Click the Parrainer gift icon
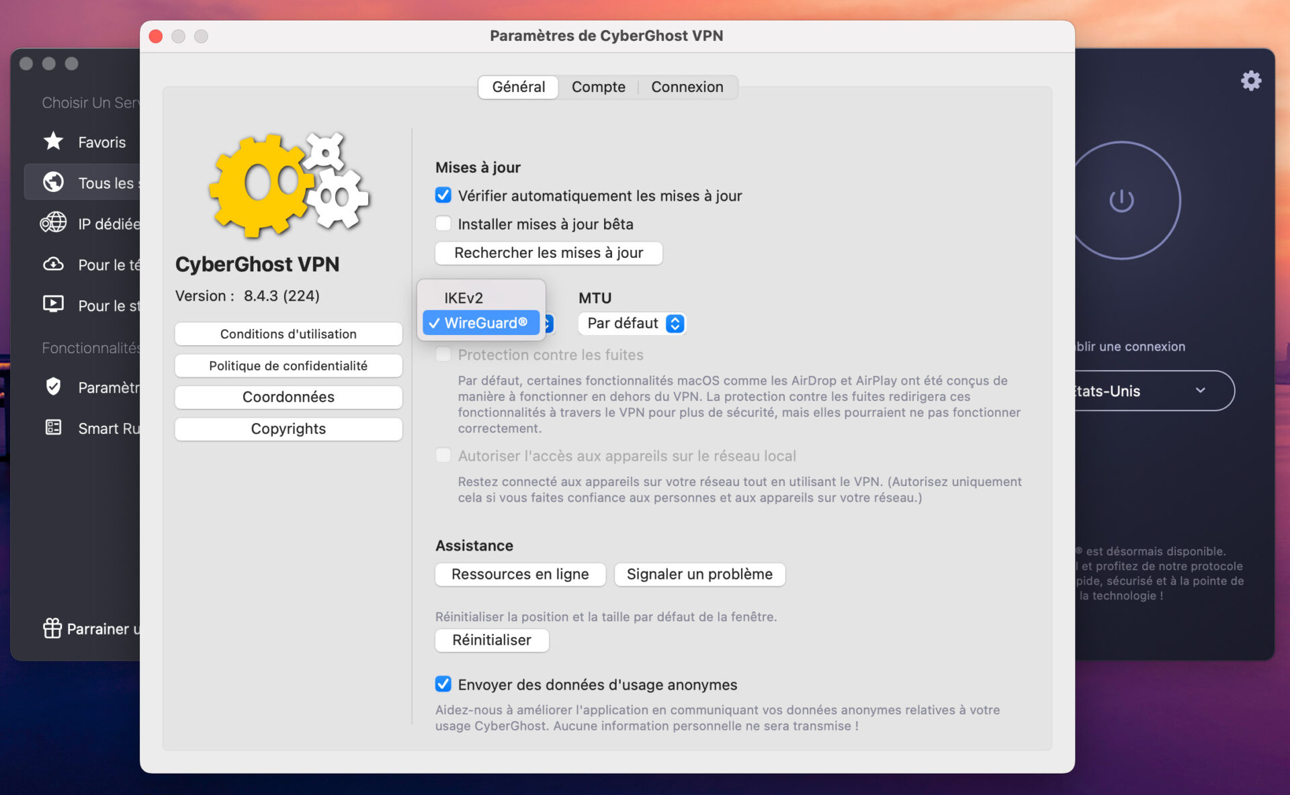The width and height of the screenshot is (1290, 795). pyautogui.click(x=51, y=629)
